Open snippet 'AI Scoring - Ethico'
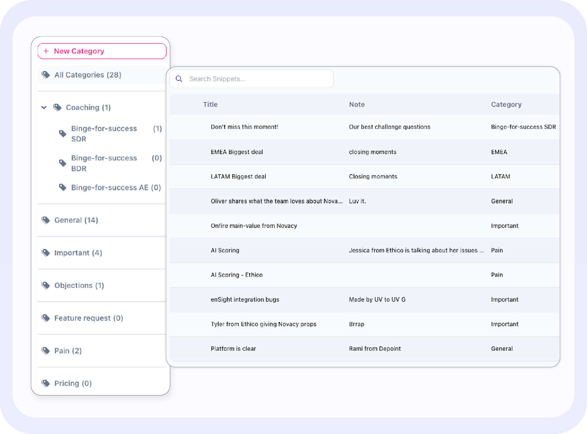The height and width of the screenshot is (434, 587). click(237, 275)
